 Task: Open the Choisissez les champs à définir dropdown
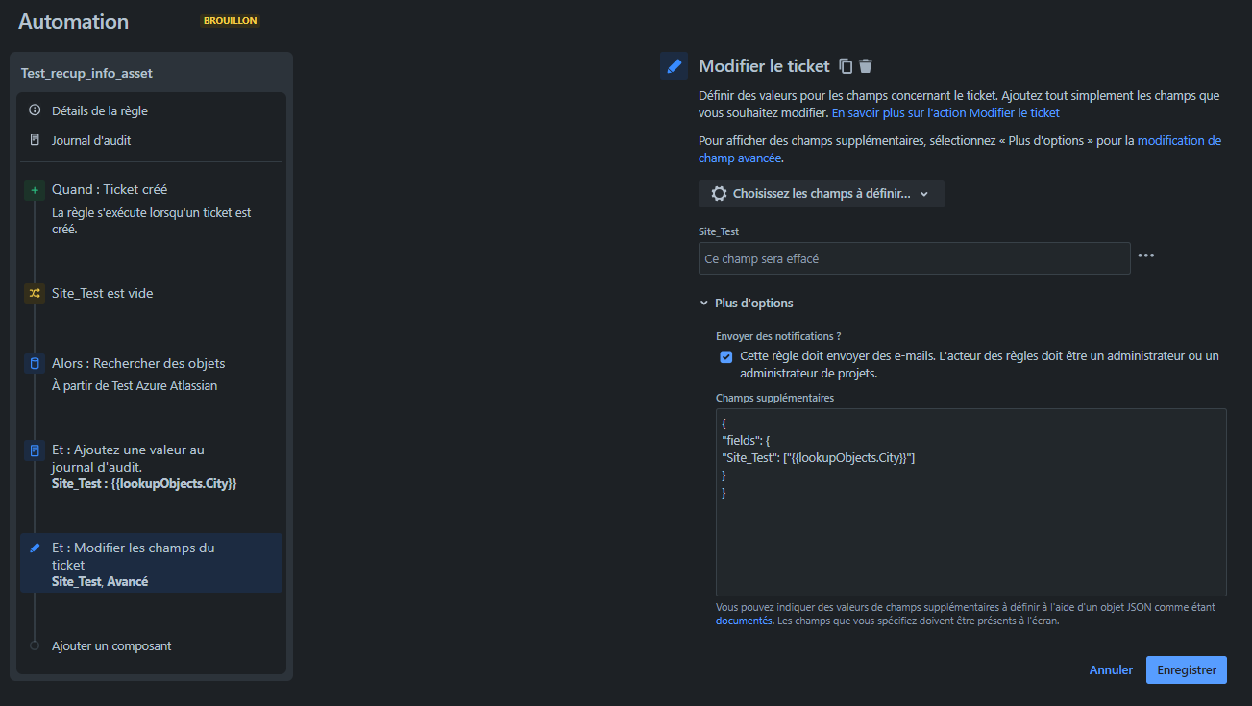(x=822, y=193)
